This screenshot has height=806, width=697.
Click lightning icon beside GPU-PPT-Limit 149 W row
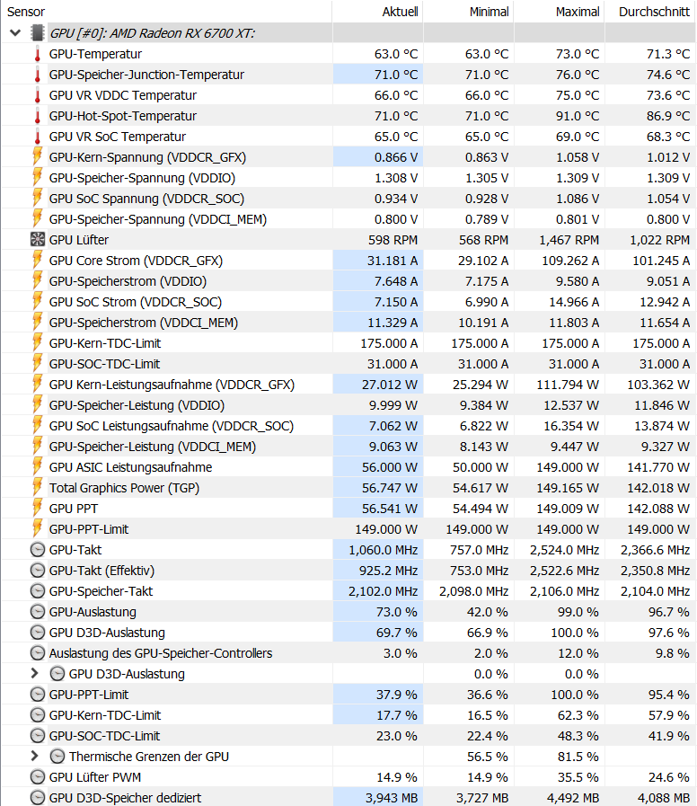(37, 528)
